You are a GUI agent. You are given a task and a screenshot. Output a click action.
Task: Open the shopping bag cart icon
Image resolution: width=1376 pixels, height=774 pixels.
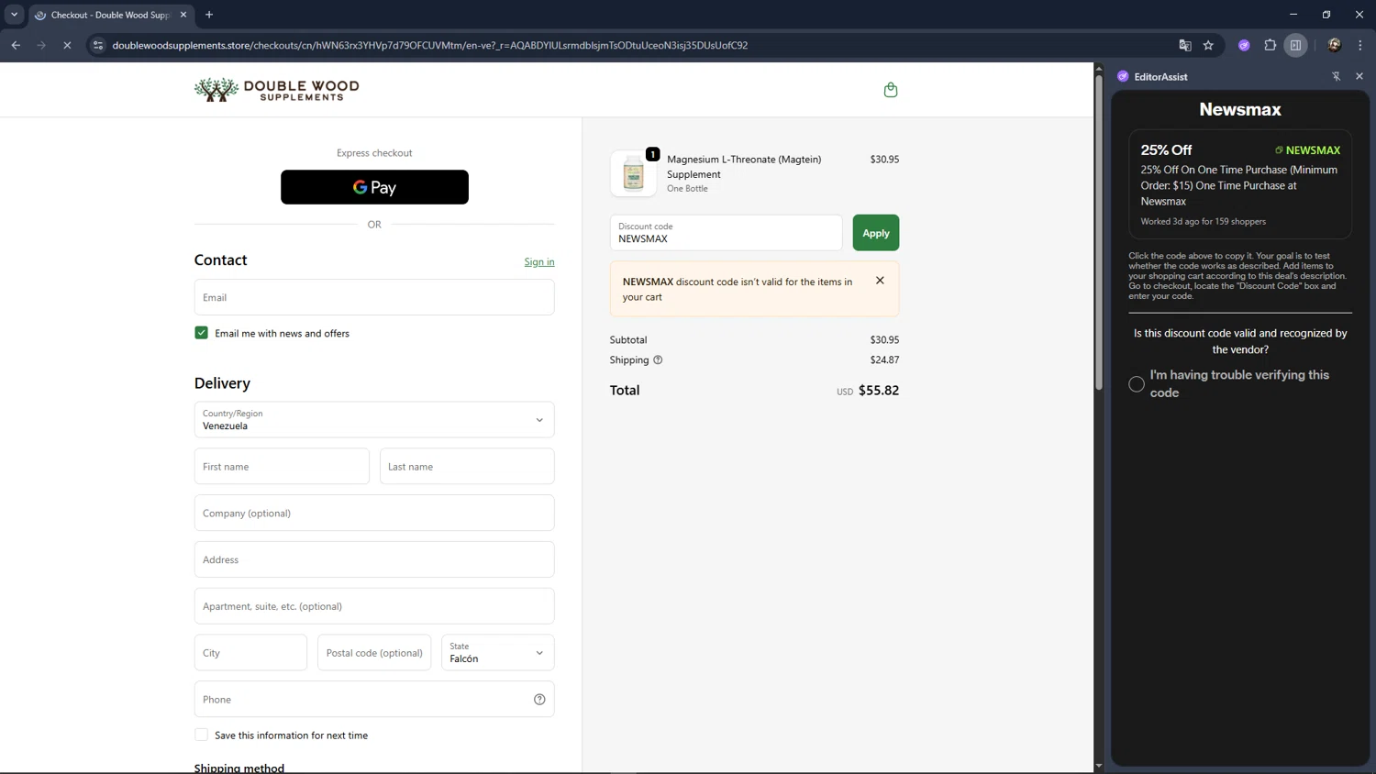[x=890, y=90]
